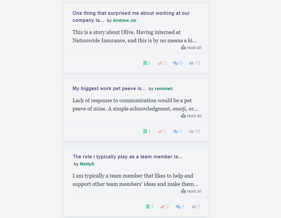281x218 pixels.
Task: Open comments icon on Andrew Jin's post
Action: [x=176, y=63]
